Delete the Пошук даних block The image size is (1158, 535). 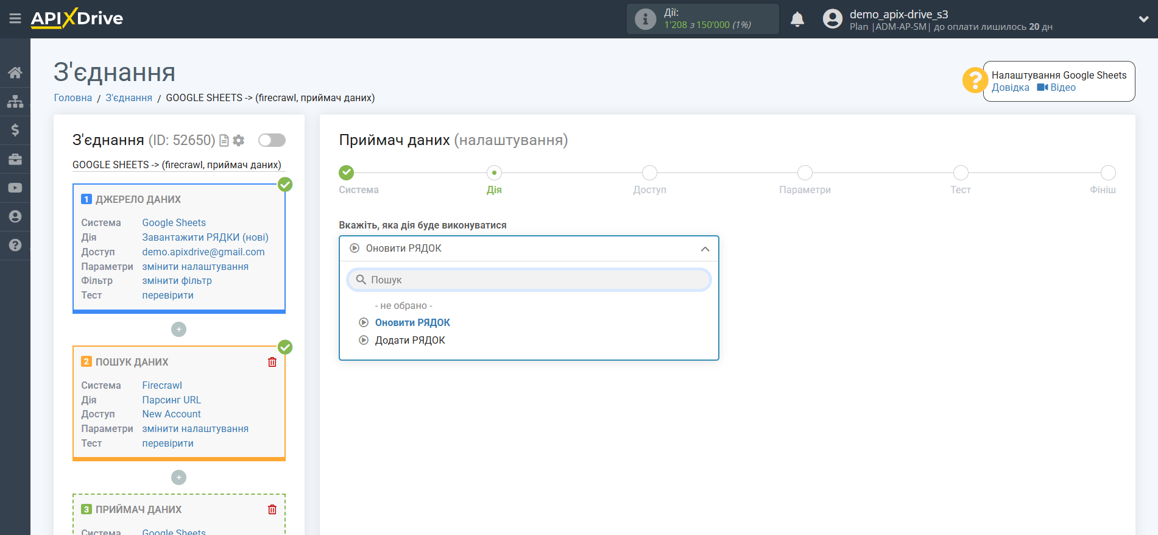[272, 362]
